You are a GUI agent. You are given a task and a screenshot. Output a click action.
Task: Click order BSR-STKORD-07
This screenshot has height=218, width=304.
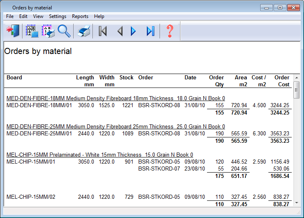pos(159,169)
